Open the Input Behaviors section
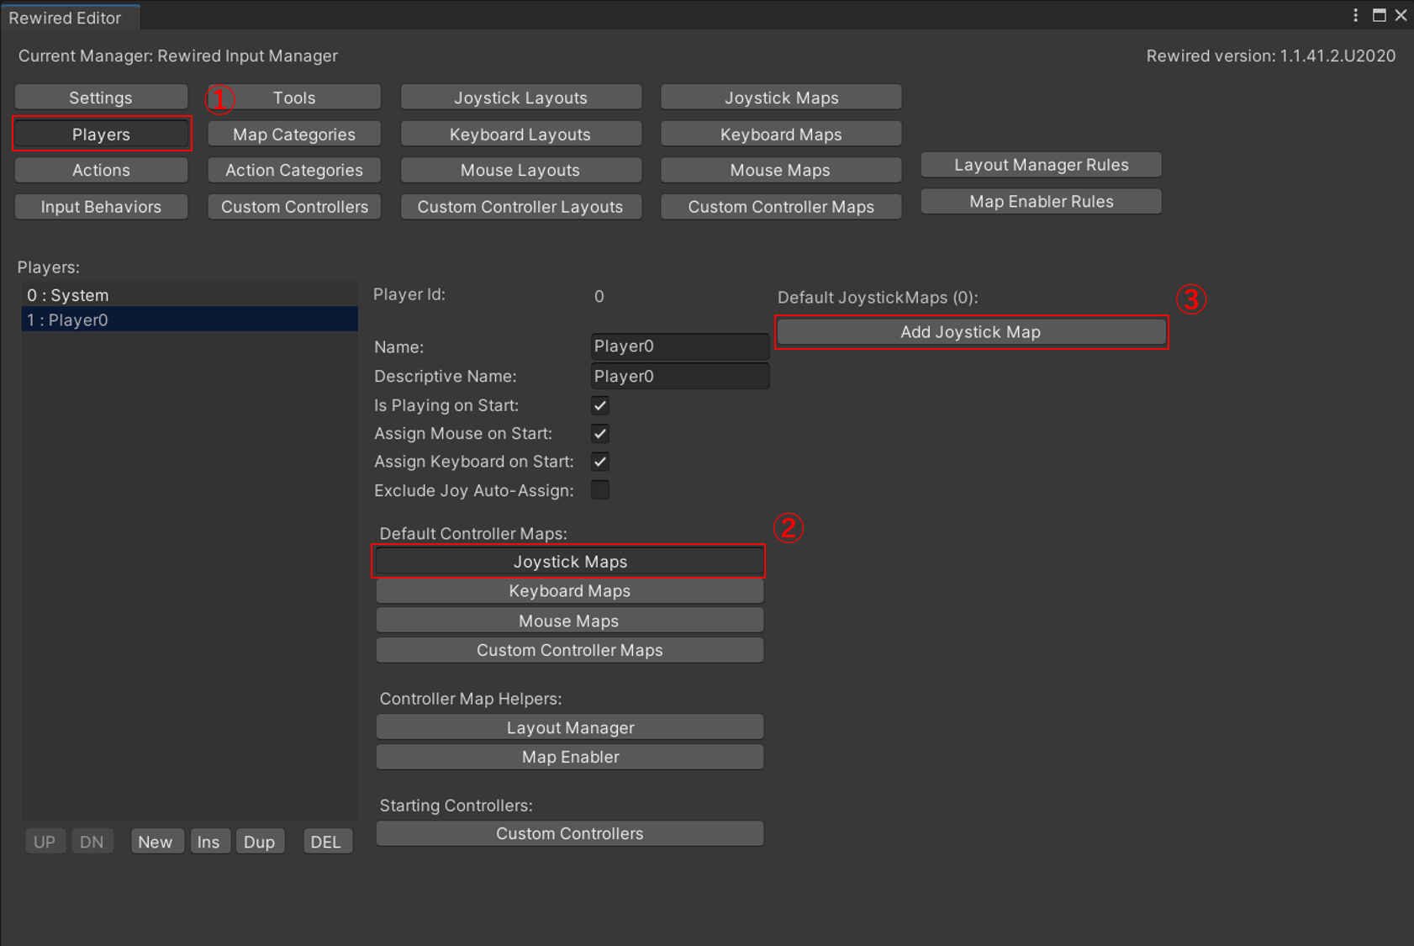Viewport: 1414px width, 946px height. click(100, 206)
